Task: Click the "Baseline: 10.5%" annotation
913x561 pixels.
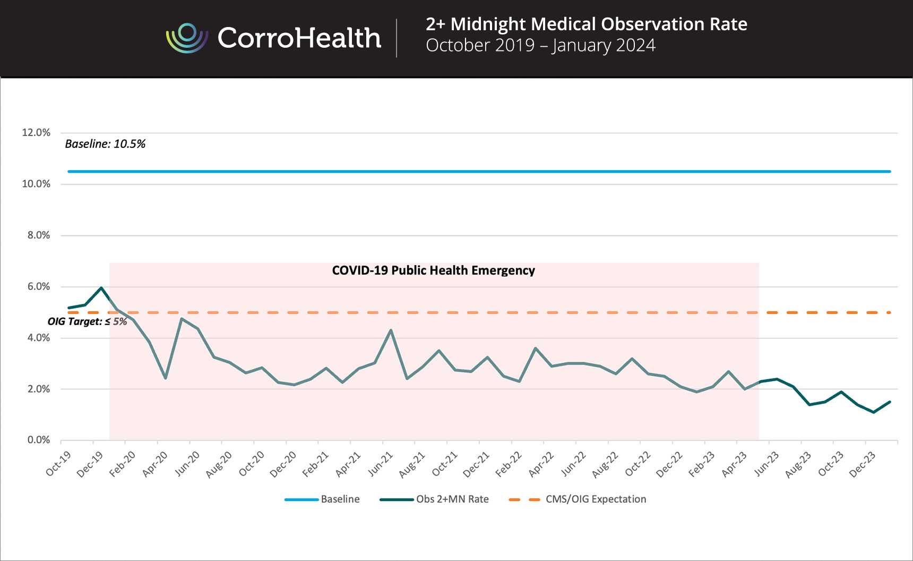Action: coord(105,144)
